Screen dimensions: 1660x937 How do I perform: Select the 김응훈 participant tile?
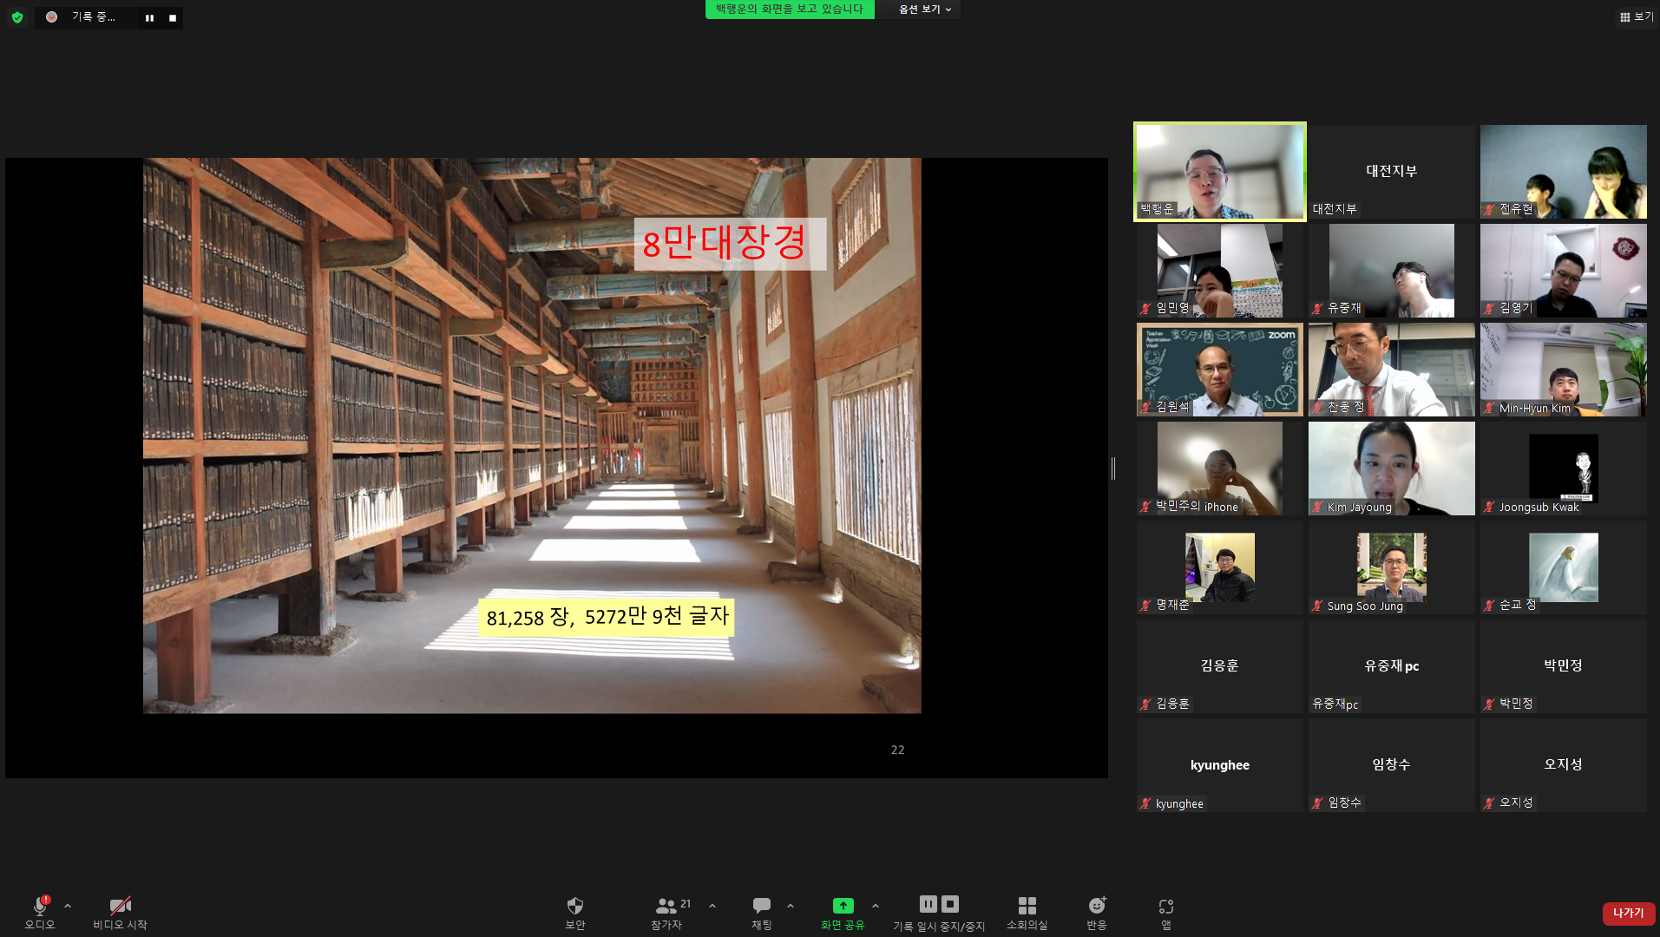(x=1220, y=666)
